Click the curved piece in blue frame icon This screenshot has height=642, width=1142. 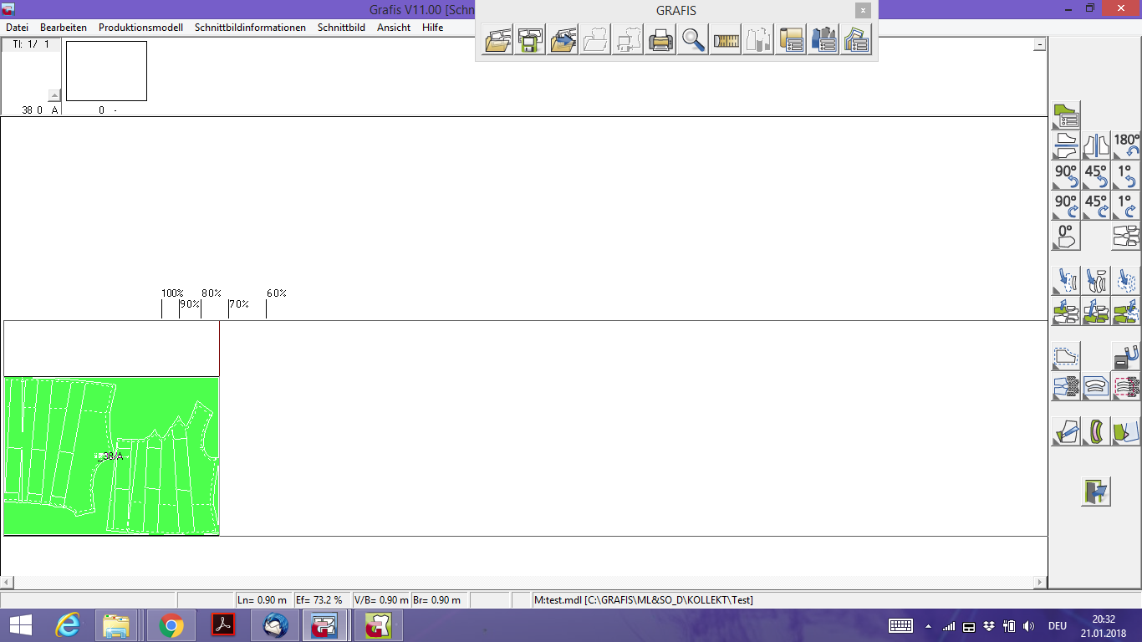coord(1096,386)
